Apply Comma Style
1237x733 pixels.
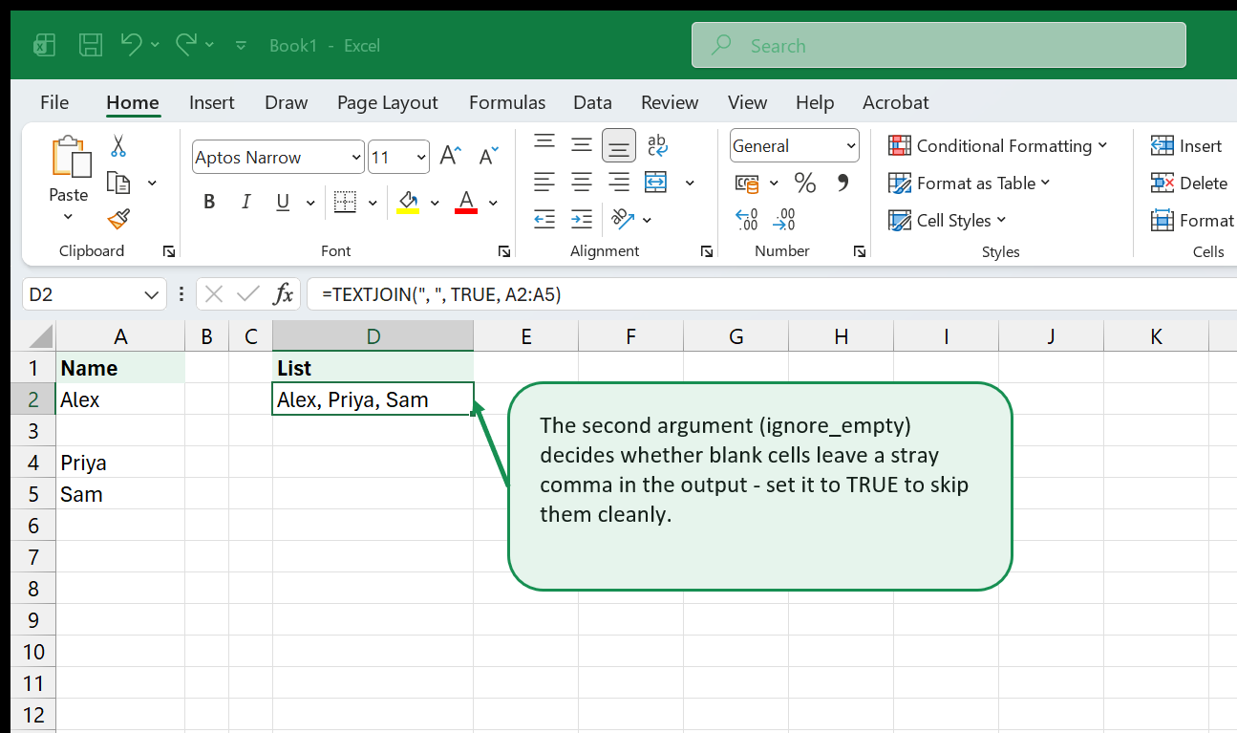coord(842,182)
